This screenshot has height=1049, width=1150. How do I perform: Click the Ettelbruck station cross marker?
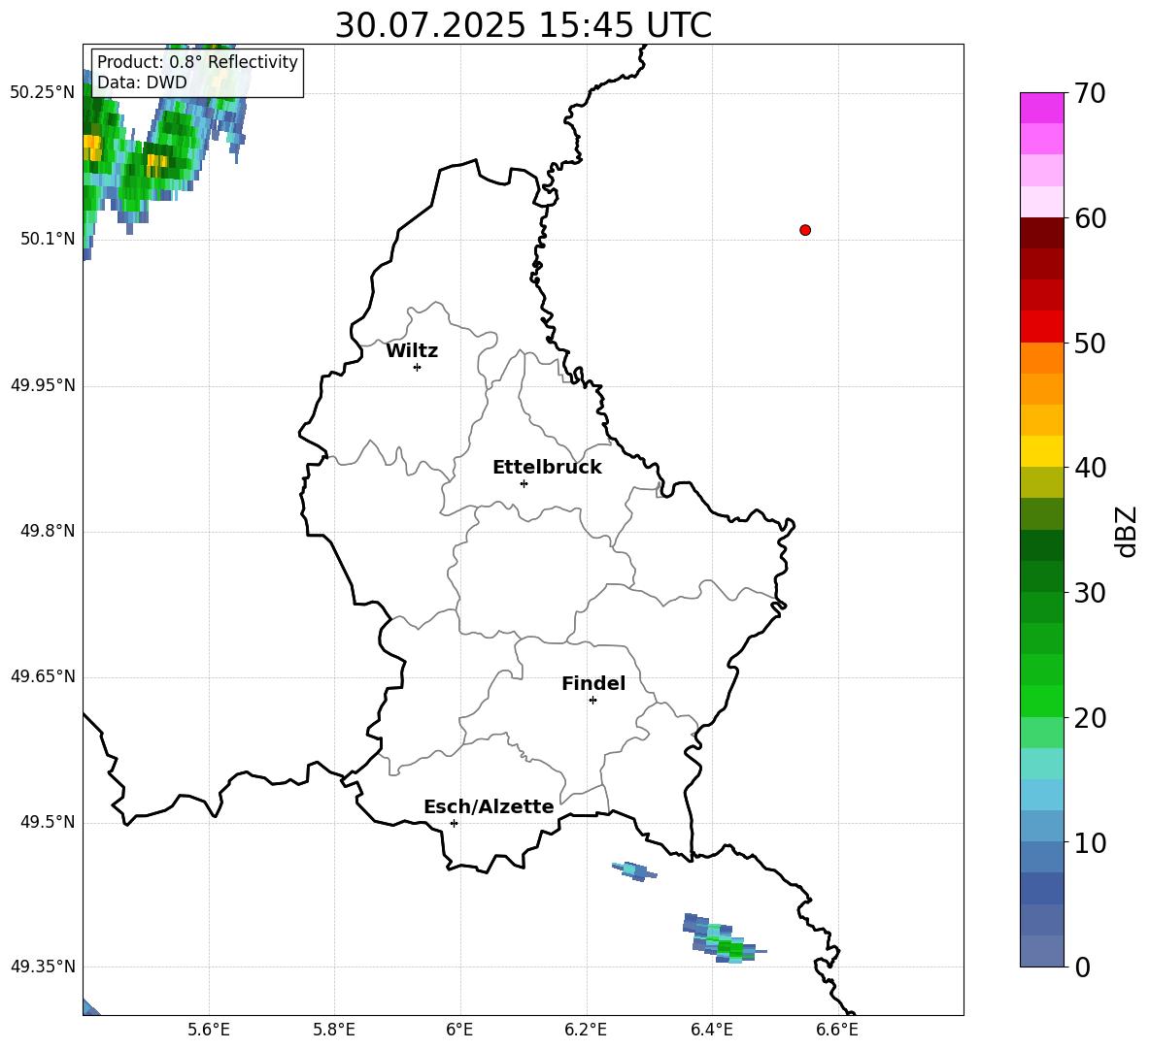(524, 483)
